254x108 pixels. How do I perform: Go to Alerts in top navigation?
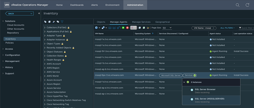[x=94, y=5]
